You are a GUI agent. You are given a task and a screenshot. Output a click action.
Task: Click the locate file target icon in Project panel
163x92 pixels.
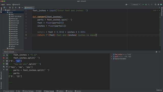[x=10, y=8]
